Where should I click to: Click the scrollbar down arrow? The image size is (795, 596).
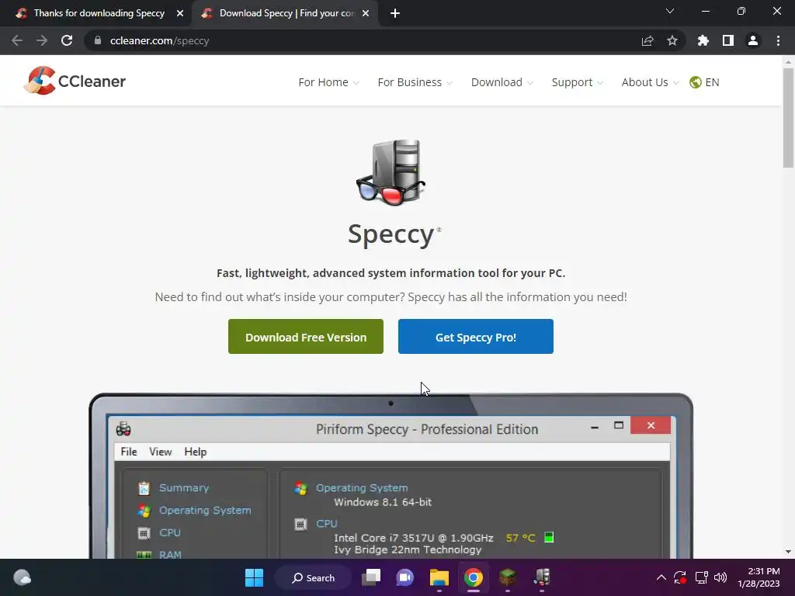tap(788, 552)
